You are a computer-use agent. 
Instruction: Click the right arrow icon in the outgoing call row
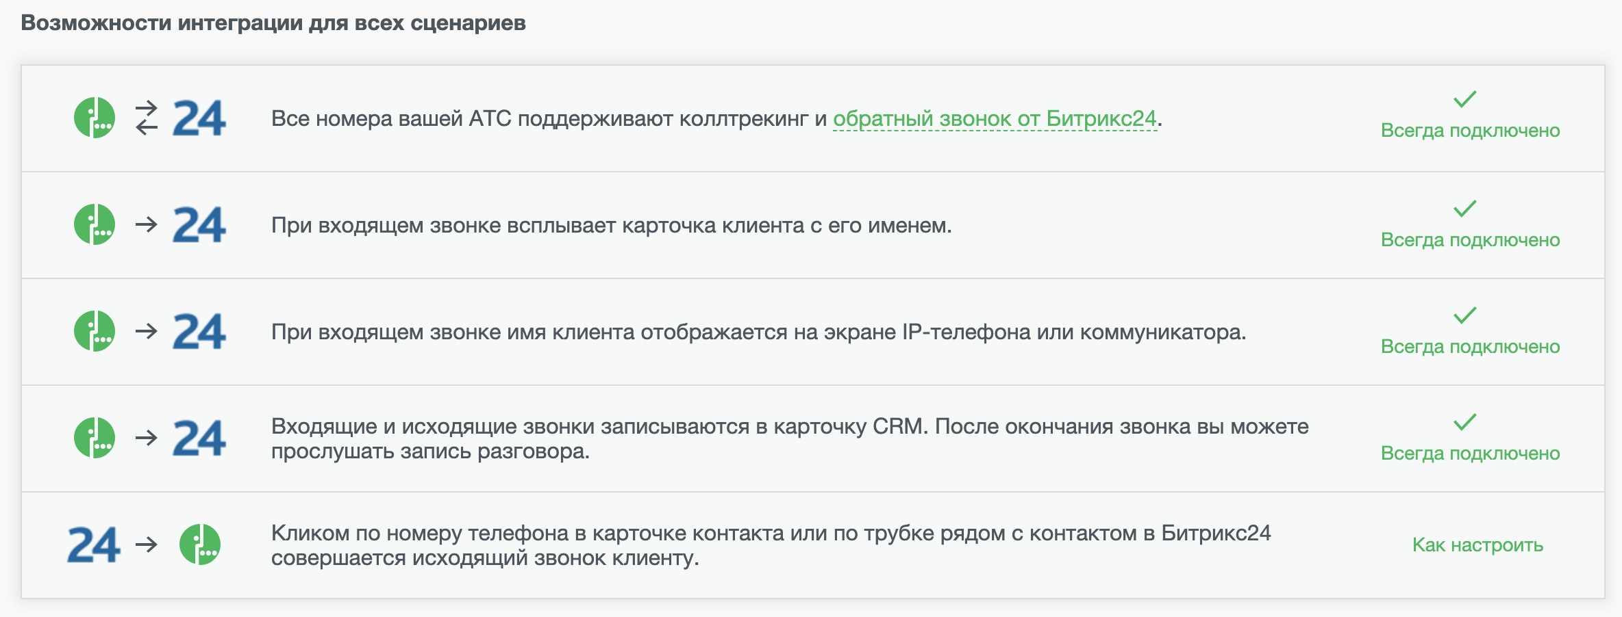point(147,544)
